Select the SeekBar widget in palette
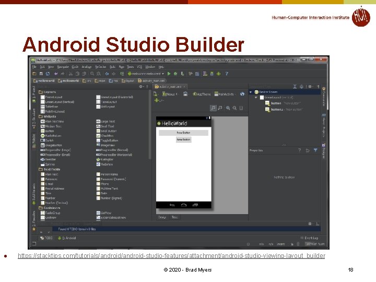 tap(48, 159)
